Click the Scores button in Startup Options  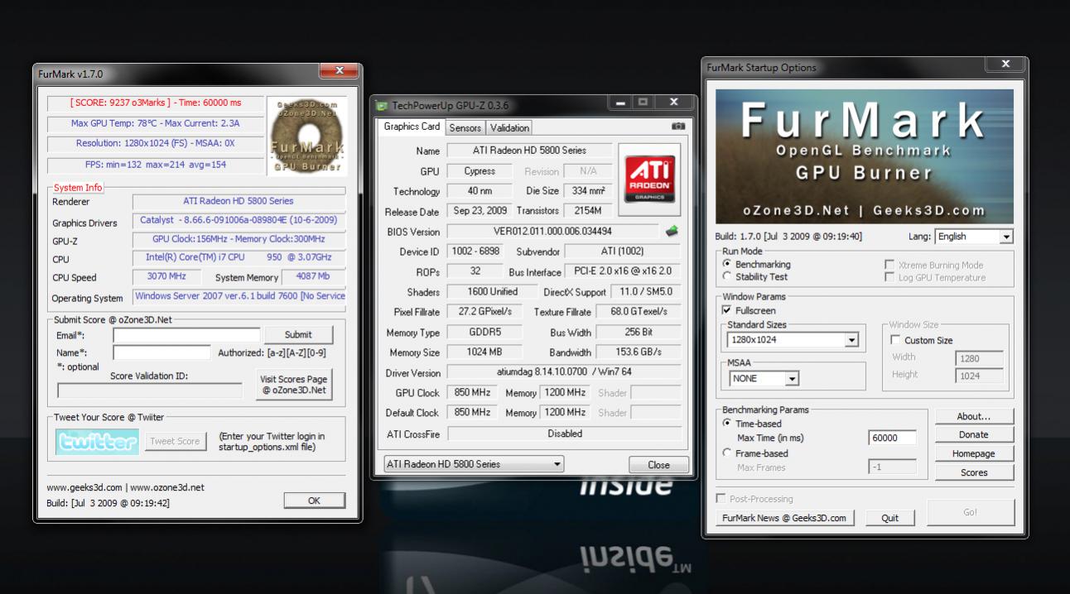[x=974, y=472]
